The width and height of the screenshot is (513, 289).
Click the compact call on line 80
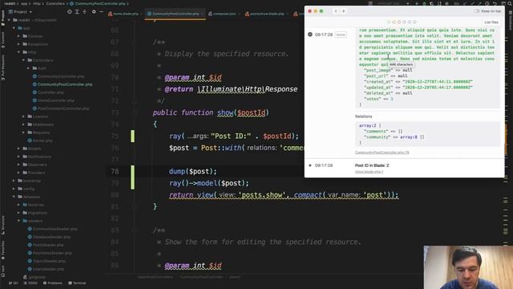coord(307,195)
